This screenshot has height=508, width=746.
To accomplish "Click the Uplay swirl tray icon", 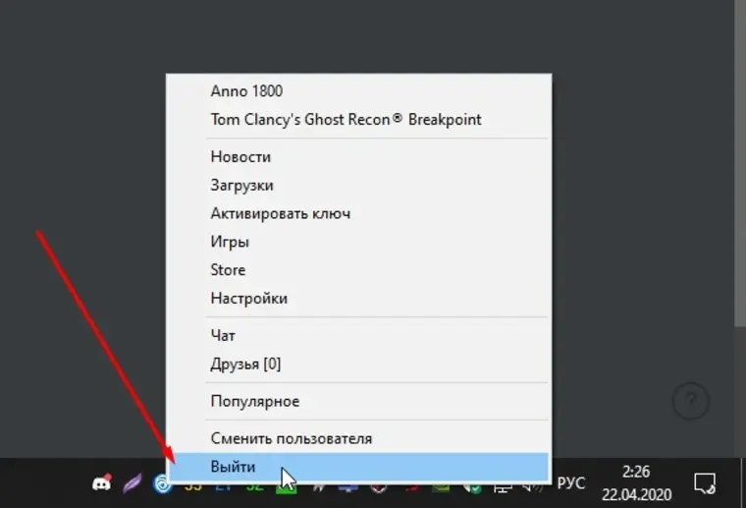I will tap(161, 483).
